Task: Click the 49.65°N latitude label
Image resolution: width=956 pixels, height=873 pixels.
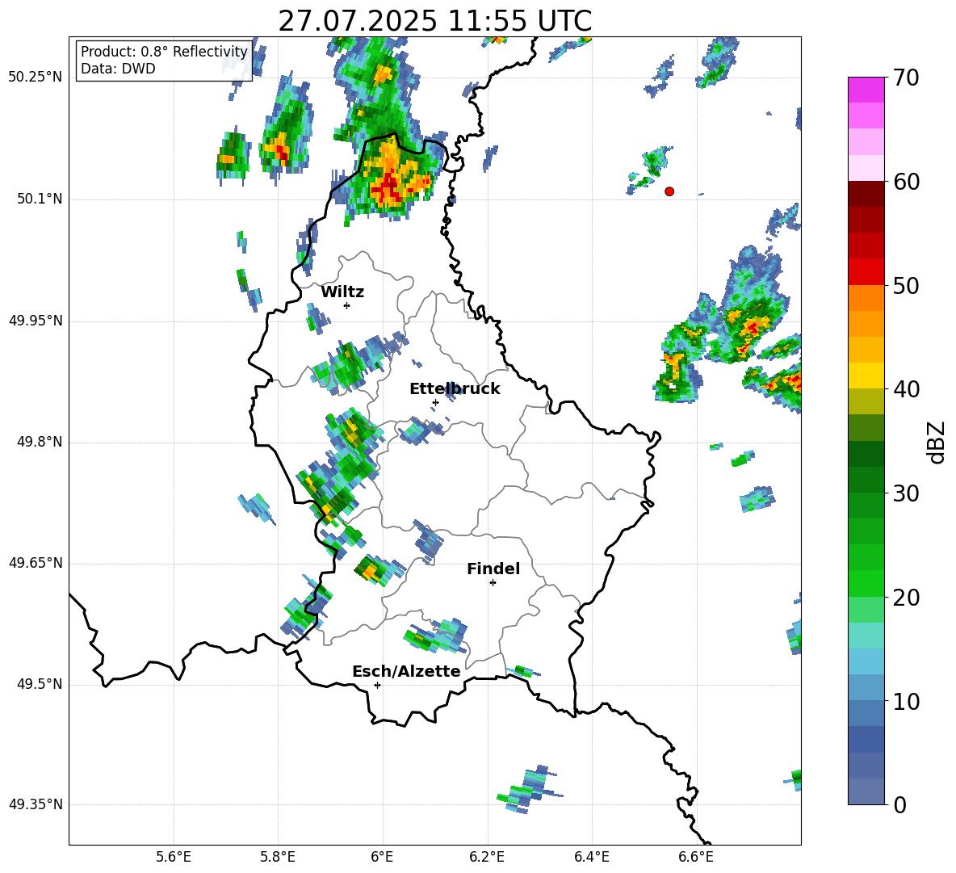Action: [36, 563]
